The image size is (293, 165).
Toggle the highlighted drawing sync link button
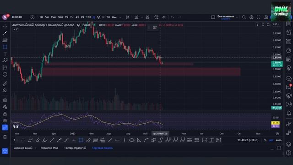click(5, 127)
